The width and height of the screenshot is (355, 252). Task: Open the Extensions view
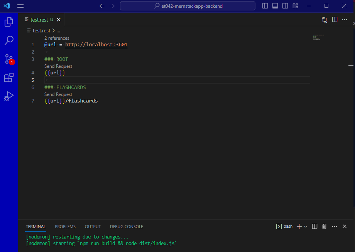coord(9,77)
